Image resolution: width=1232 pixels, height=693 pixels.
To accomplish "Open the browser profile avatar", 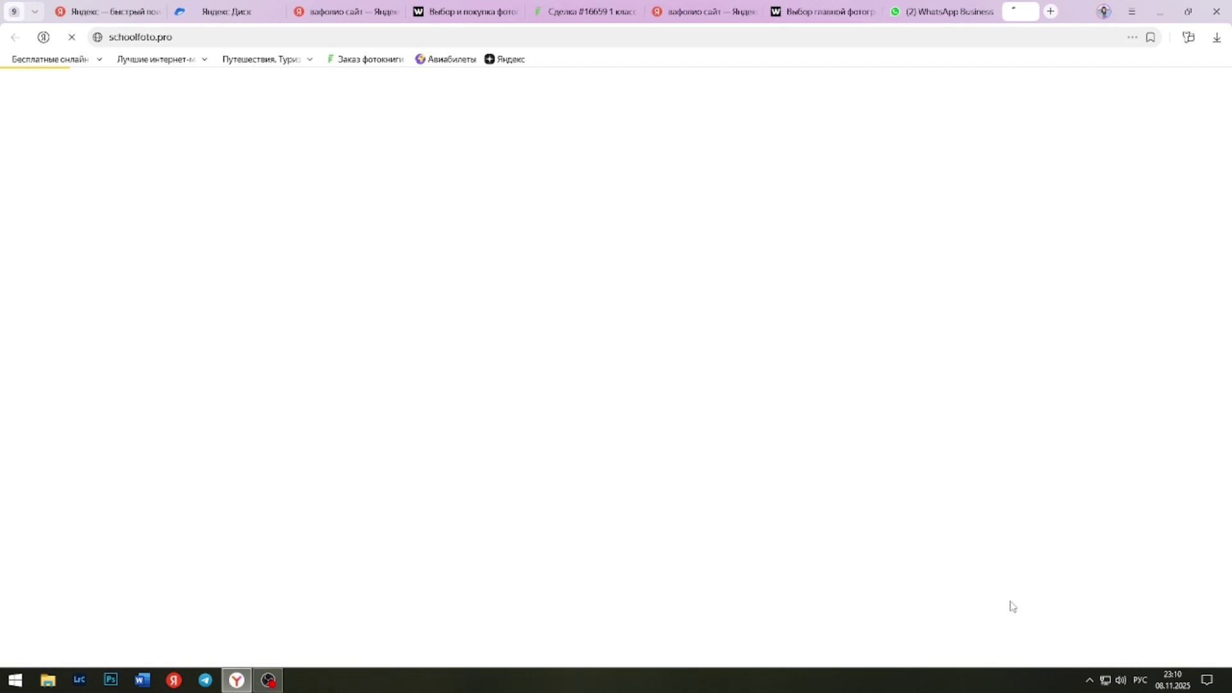I will [x=1104, y=12].
